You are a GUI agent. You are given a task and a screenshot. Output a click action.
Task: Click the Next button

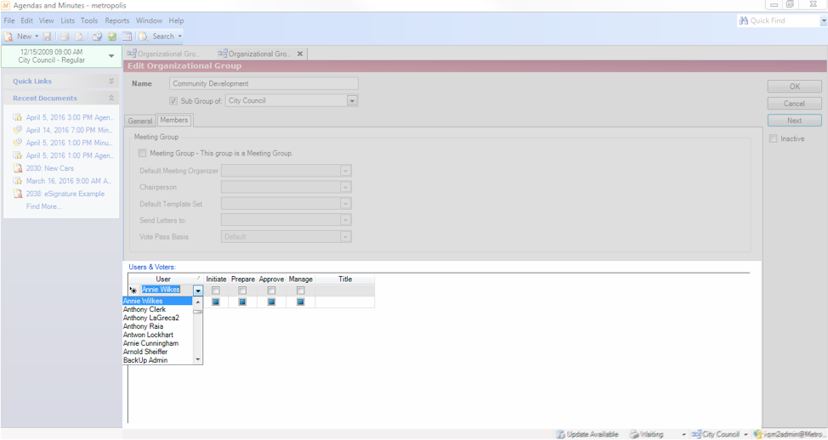pos(795,121)
